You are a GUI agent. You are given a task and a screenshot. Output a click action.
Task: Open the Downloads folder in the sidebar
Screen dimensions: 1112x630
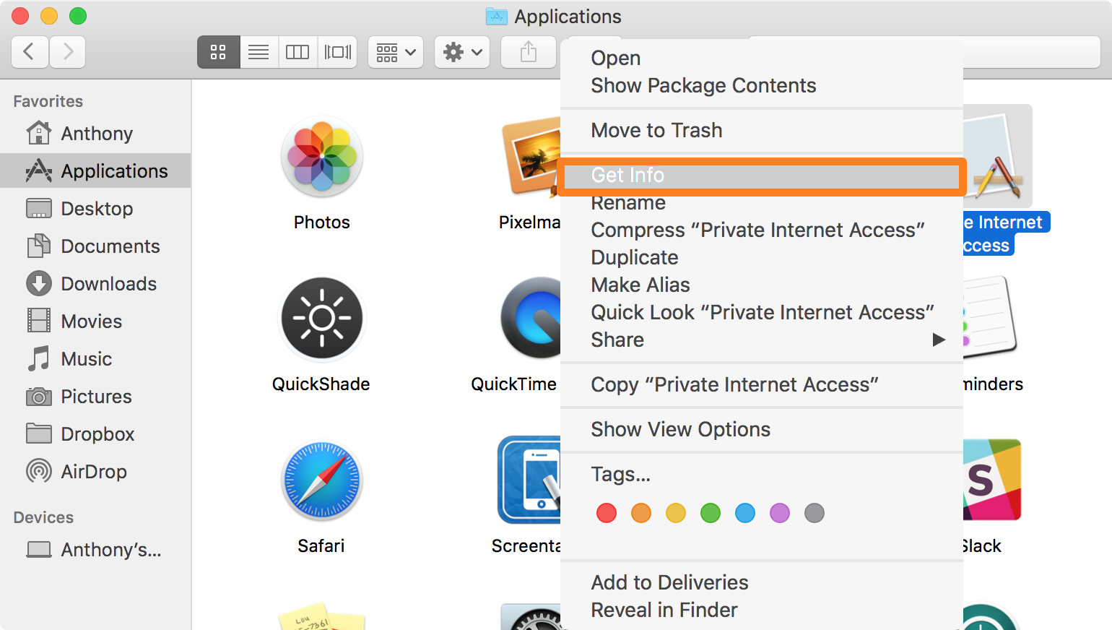pos(108,283)
